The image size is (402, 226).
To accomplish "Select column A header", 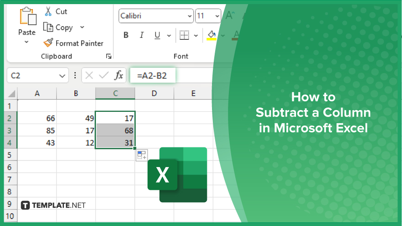I will pos(37,93).
